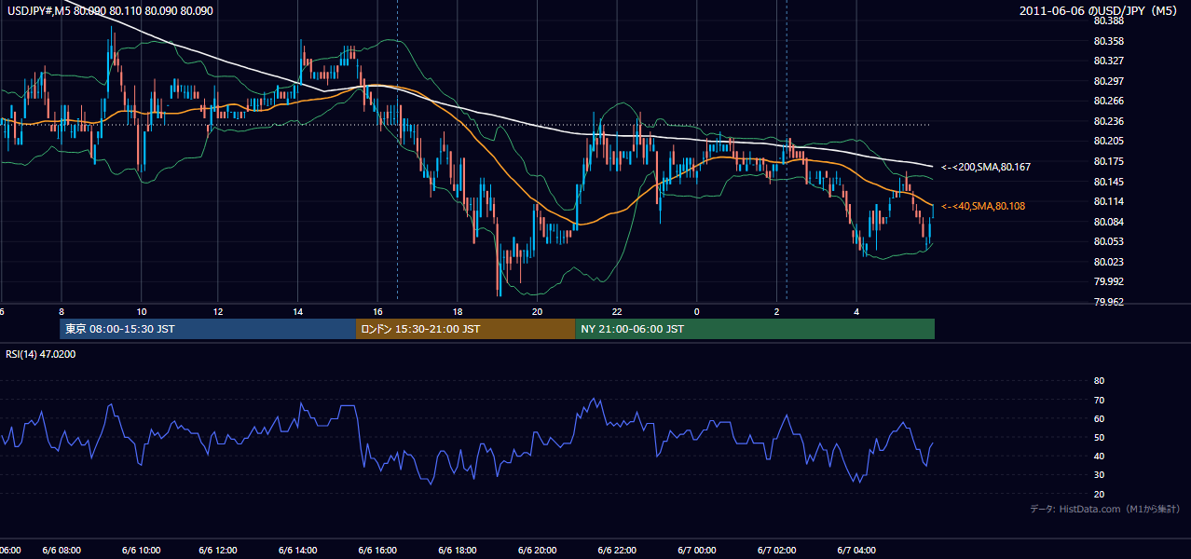Select the 東京 08:00-15:30 JST session bar
This screenshot has height=559, width=1191.
(x=208, y=329)
